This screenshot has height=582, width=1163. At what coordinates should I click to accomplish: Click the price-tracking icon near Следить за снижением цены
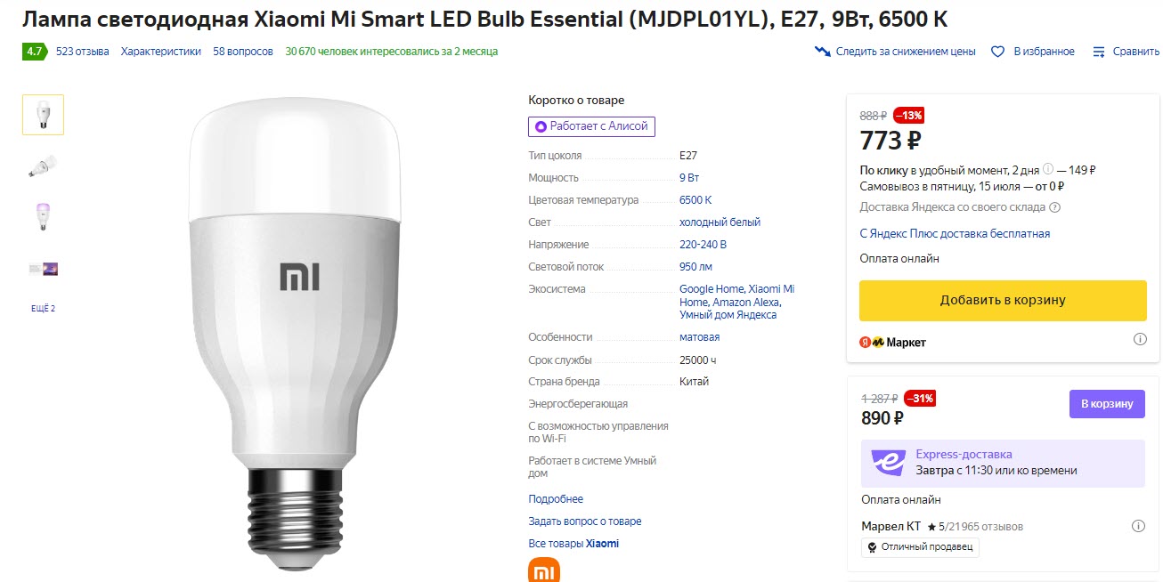tap(821, 51)
